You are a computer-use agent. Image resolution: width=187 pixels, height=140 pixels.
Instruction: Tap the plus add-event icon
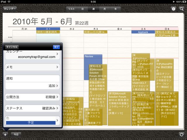click(x=5, y=134)
